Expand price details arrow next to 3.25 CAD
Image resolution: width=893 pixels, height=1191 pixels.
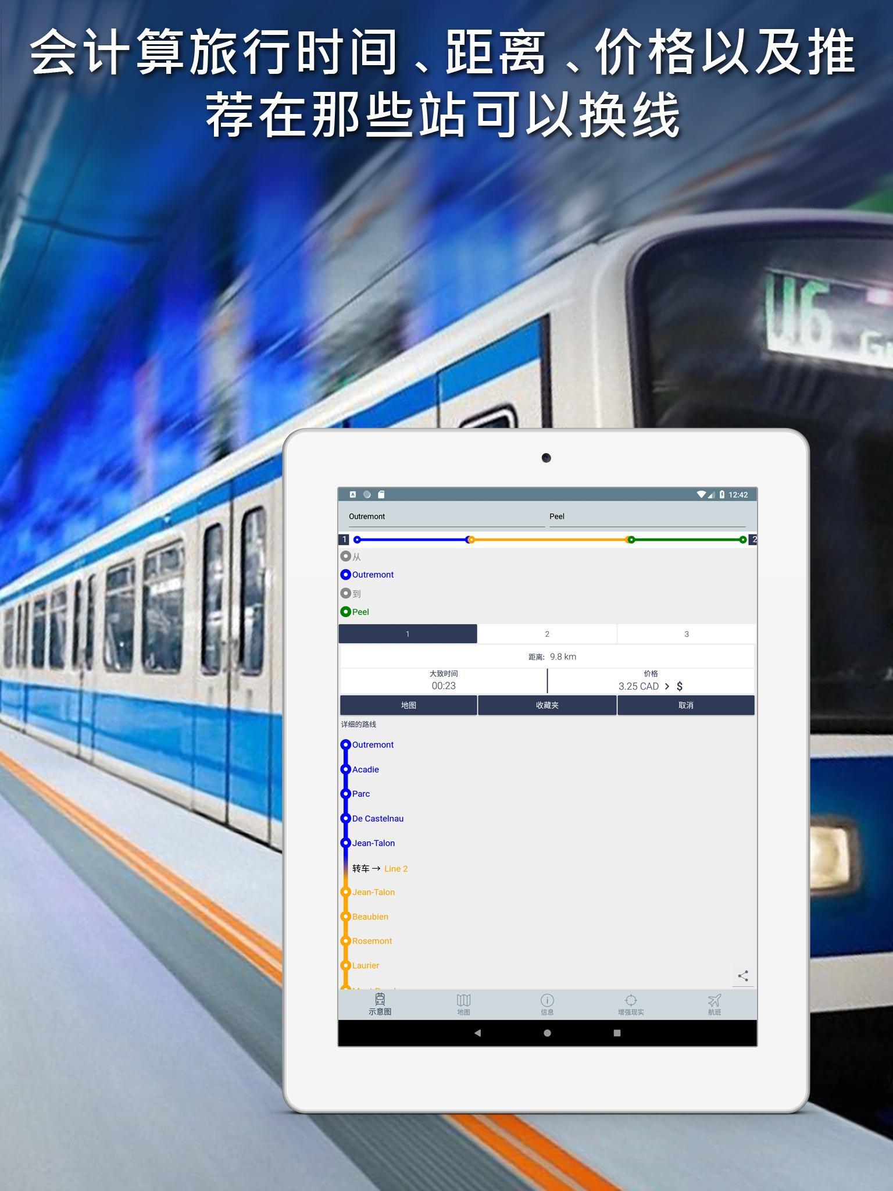pyautogui.click(x=667, y=686)
